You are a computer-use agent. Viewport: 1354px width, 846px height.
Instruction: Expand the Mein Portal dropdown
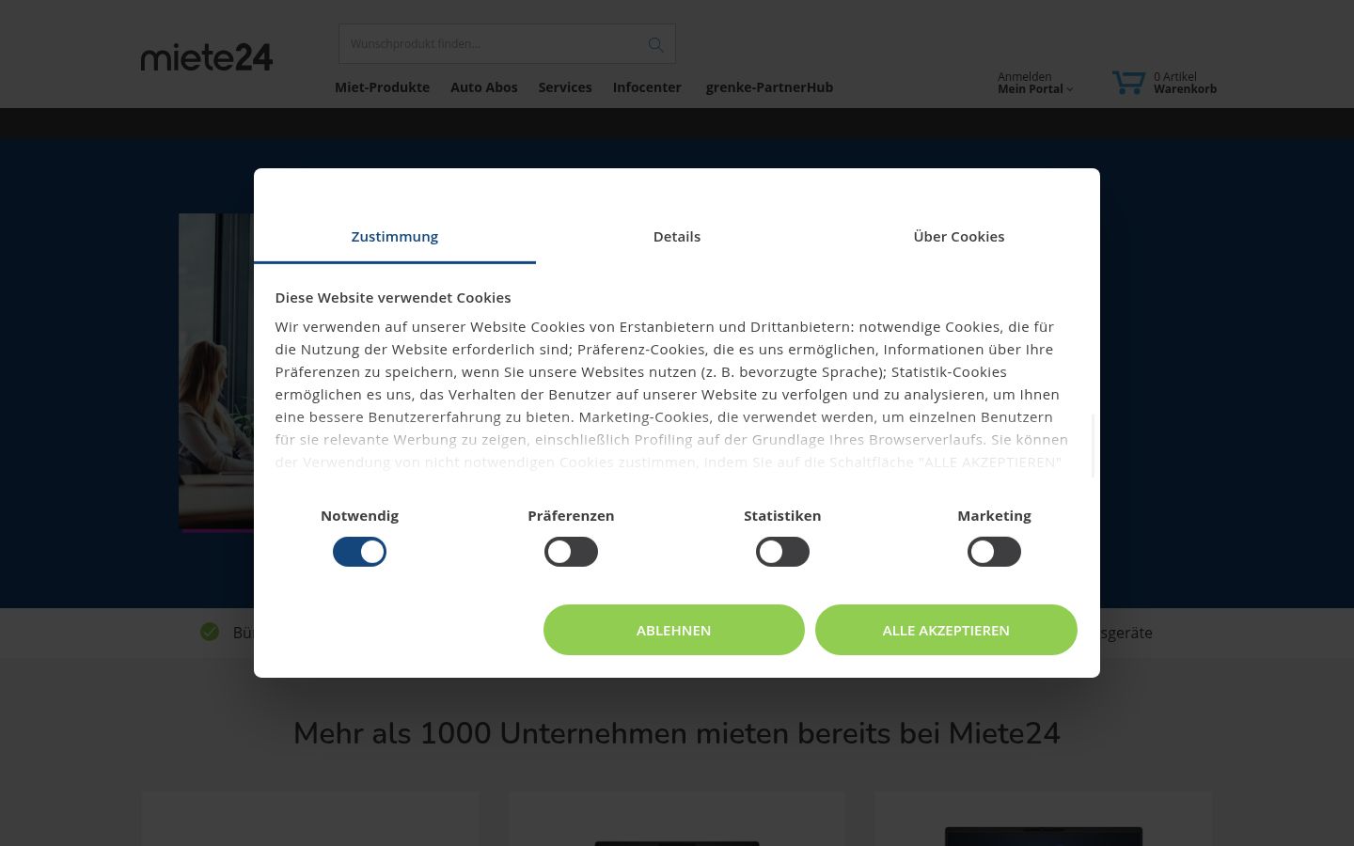click(1035, 89)
